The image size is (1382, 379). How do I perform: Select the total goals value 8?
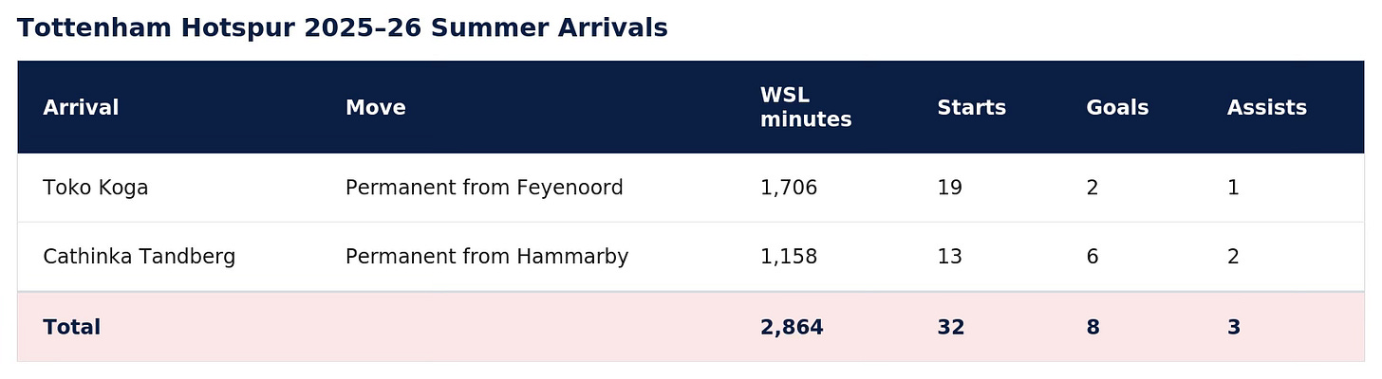(x=1093, y=328)
